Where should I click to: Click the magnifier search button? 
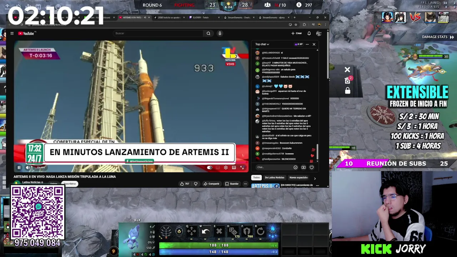pyautogui.click(x=209, y=33)
